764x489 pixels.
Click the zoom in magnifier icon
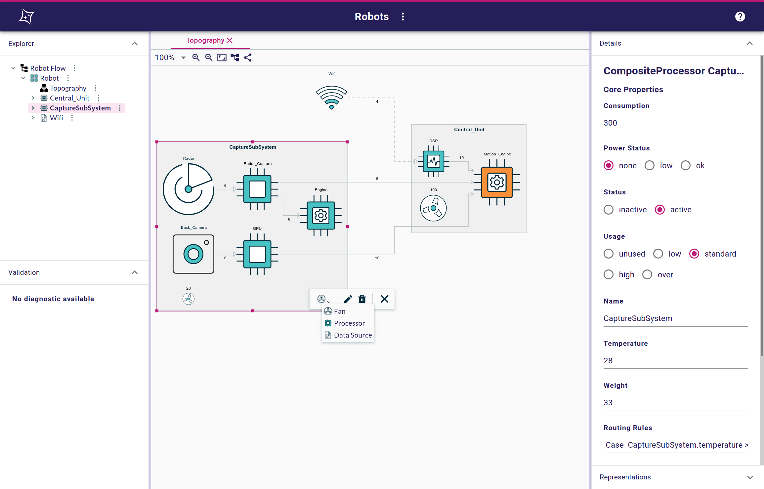tap(196, 58)
